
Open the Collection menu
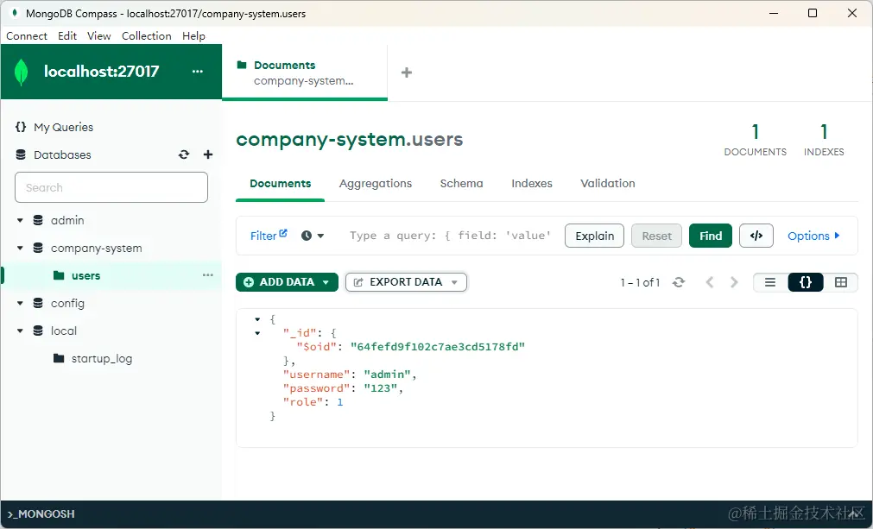pyautogui.click(x=147, y=35)
